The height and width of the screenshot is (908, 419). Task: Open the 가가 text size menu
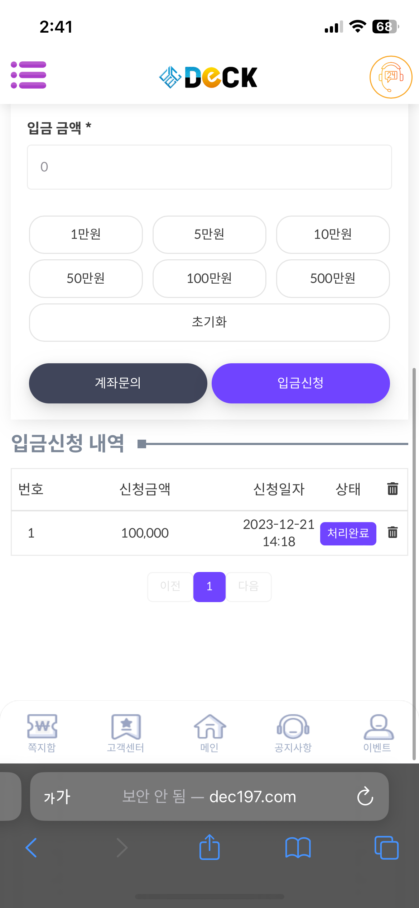click(x=57, y=796)
